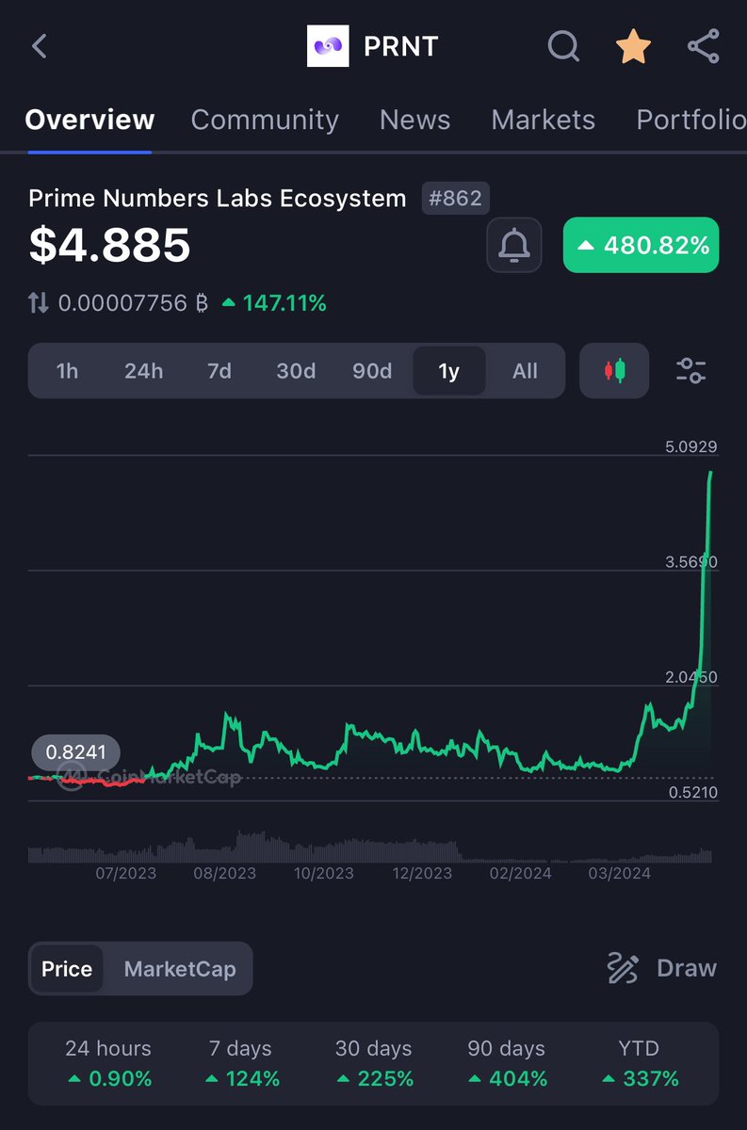Pick the 1y chart range
This screenshot has width=747, height=1130.
pos(449,371)
